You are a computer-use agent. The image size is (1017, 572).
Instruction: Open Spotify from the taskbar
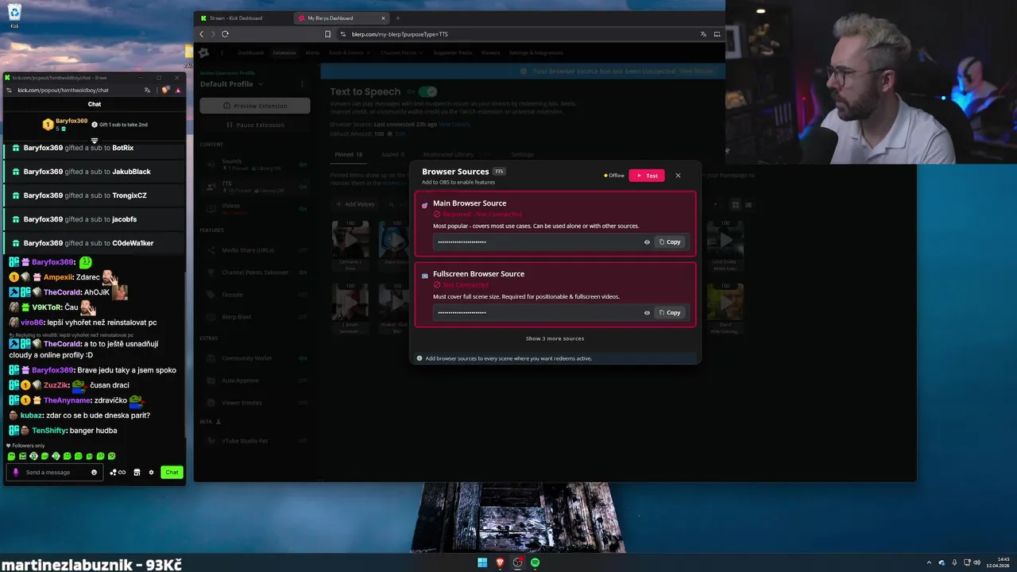coord(535,562)
